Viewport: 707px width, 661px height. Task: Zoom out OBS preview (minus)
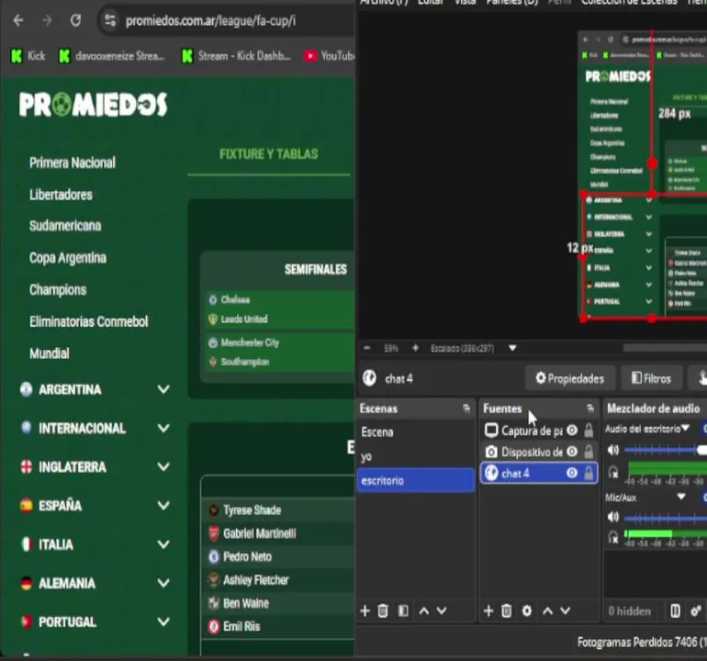[367, 348]
